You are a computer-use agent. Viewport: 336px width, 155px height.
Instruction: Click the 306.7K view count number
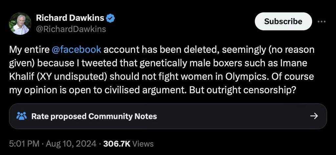[x=117, y=144]
